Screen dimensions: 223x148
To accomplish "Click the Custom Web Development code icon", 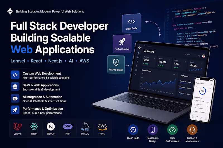I will 15,75.
